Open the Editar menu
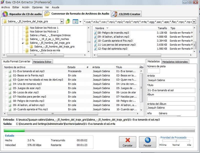Image resolution: width=200 pixels, height=153 pixels. tap(16, 7)
